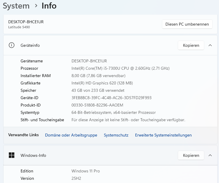Select the Intel Core i5-7300U processor value

(x=120, y=68)
